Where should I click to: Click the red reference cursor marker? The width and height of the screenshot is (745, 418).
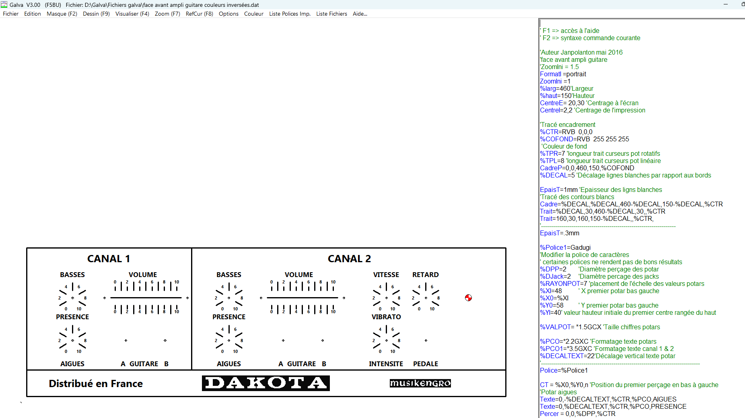tap(468, 298)
